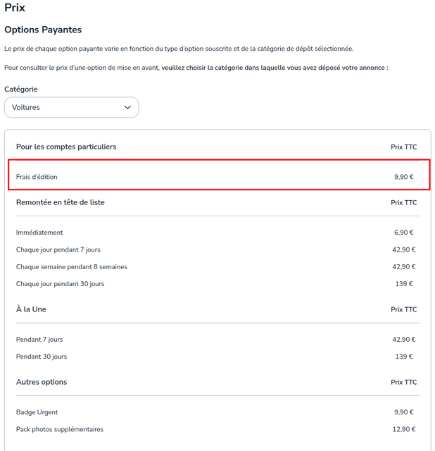
Task: Click the Badge Urgent option
Action: (x=37, y=412)
